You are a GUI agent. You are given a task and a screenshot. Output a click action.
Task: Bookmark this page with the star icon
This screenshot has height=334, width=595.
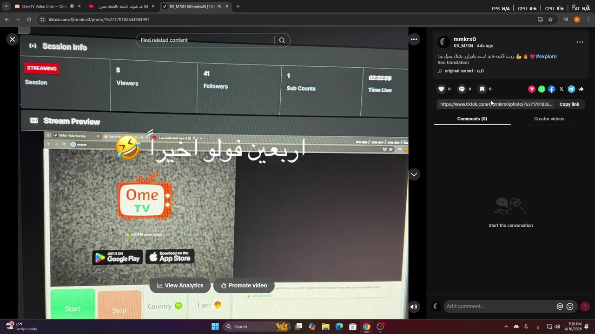[550, 19]
